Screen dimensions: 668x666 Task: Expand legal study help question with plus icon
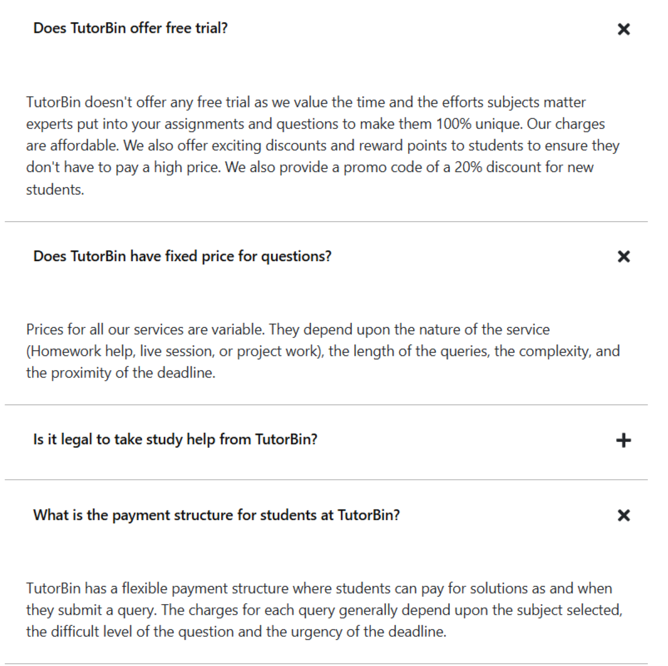click(623, 440)
